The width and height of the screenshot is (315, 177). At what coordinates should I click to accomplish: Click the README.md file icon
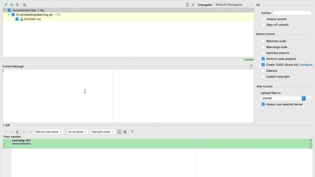point(22,19)
